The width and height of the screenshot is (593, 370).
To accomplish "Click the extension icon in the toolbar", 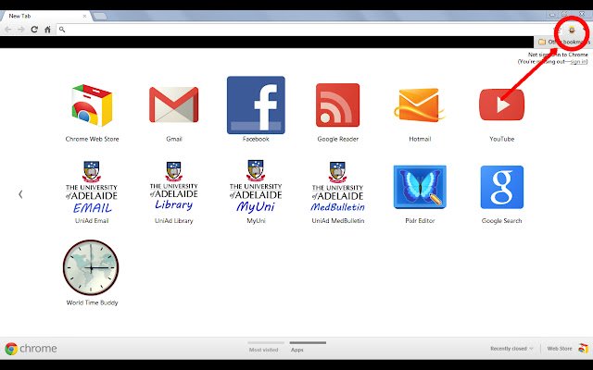I will coord(572,30).
